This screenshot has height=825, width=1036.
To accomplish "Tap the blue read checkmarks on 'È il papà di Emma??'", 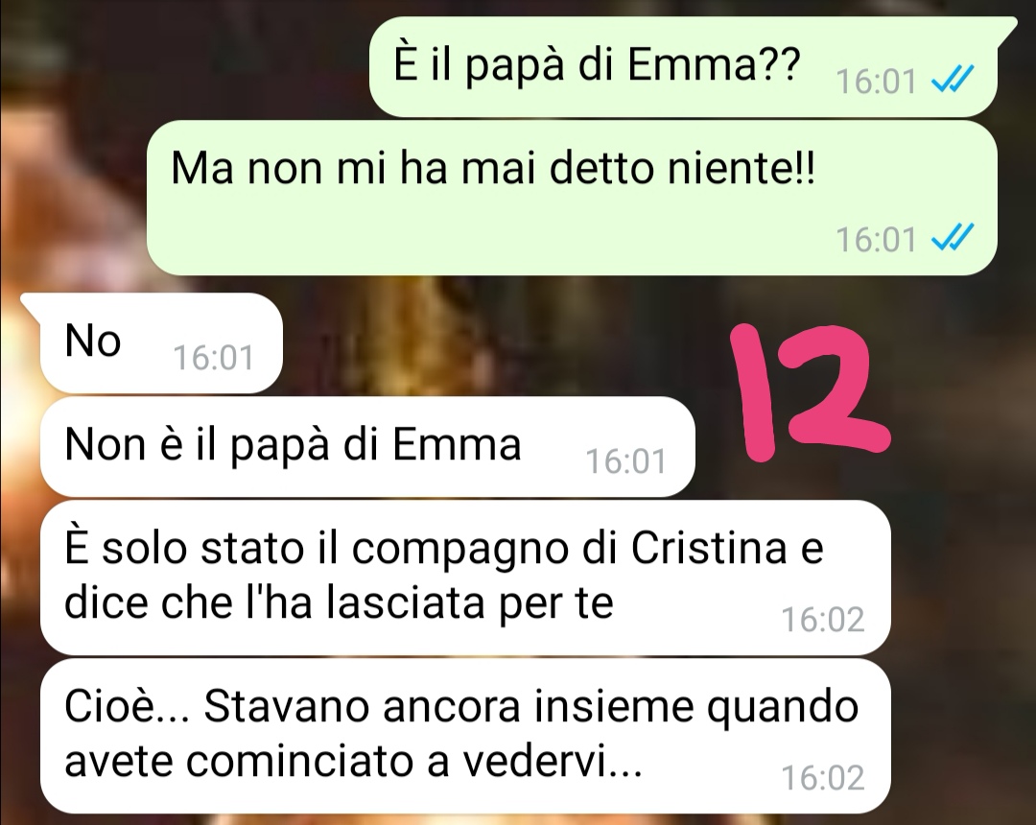I will [x=953, y=80].
